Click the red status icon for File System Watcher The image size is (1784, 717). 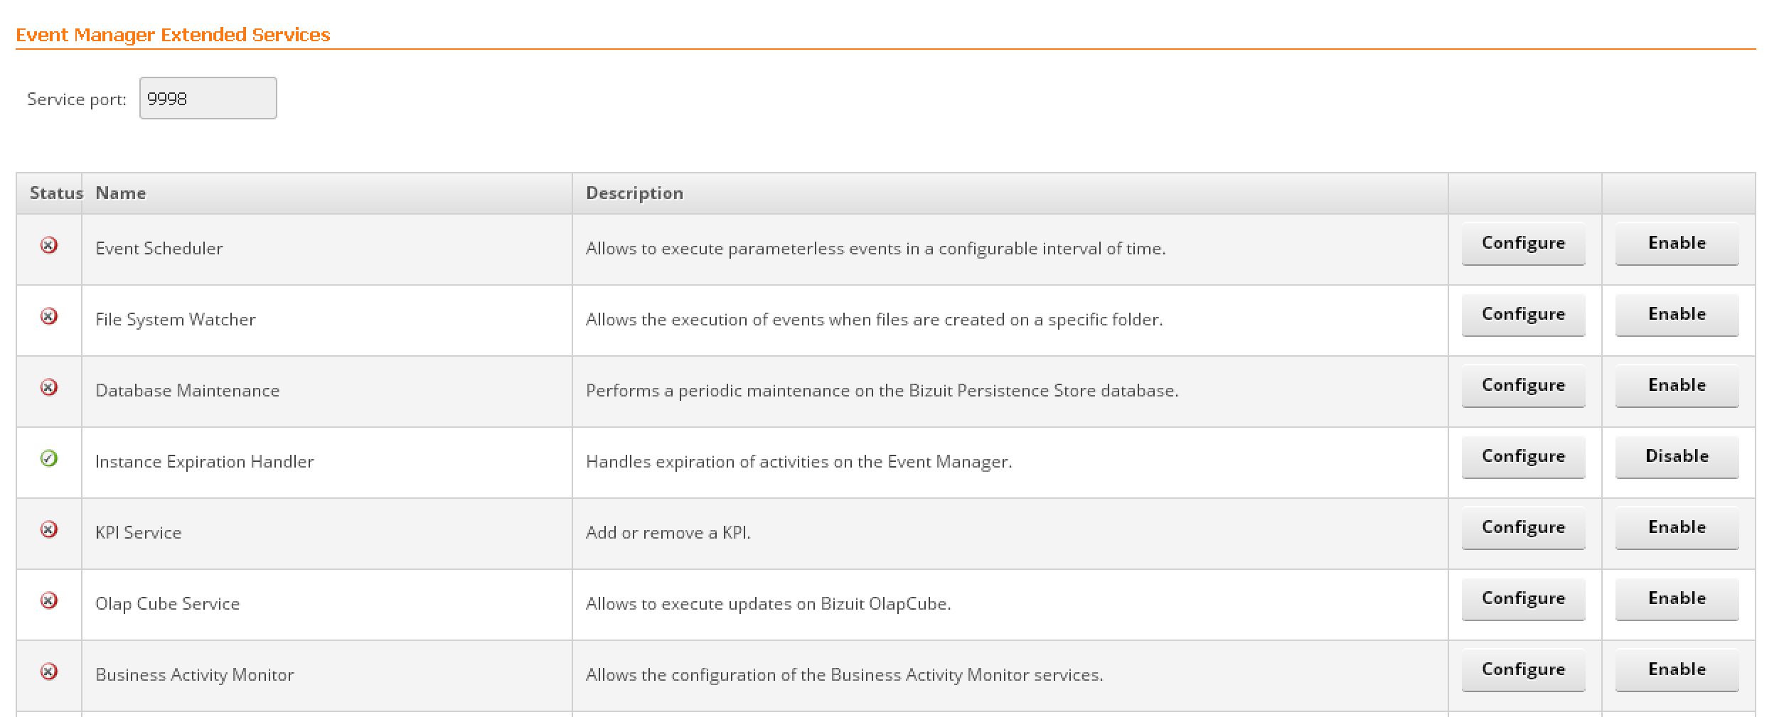48,316
